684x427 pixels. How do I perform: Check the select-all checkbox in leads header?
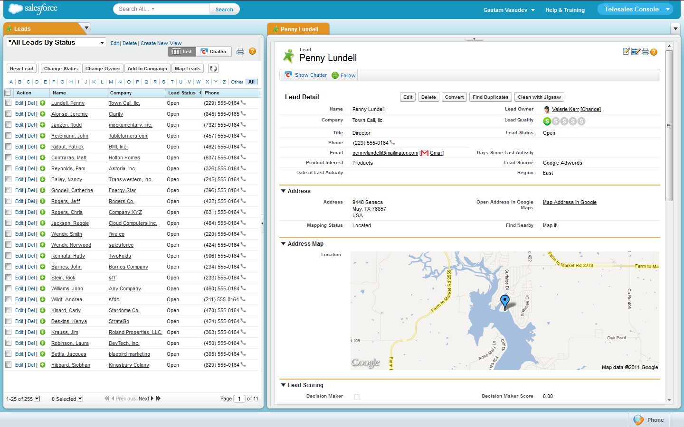(8, 93)
